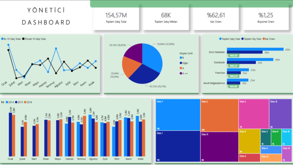Click the Temmuz label under column chart
Image resolution: width=293 pixels, height=165 pixels.
pyautogui.click(x=81, y=159)
